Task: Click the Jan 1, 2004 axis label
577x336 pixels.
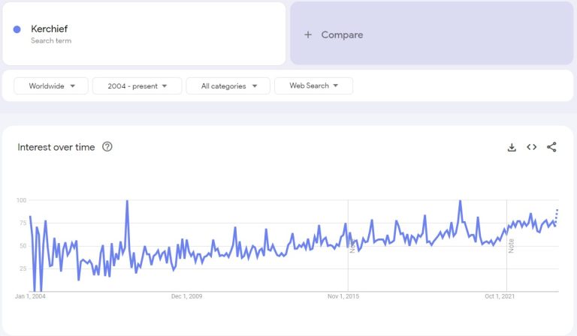Action: tap(30, 297)
